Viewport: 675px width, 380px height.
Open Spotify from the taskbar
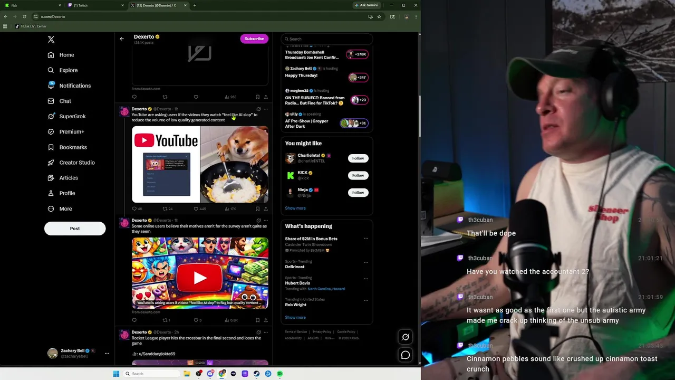click(x=279, y=374)
